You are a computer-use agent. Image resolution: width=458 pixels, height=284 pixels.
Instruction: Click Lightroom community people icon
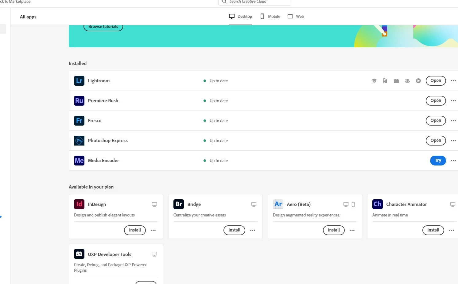[407, 81]
